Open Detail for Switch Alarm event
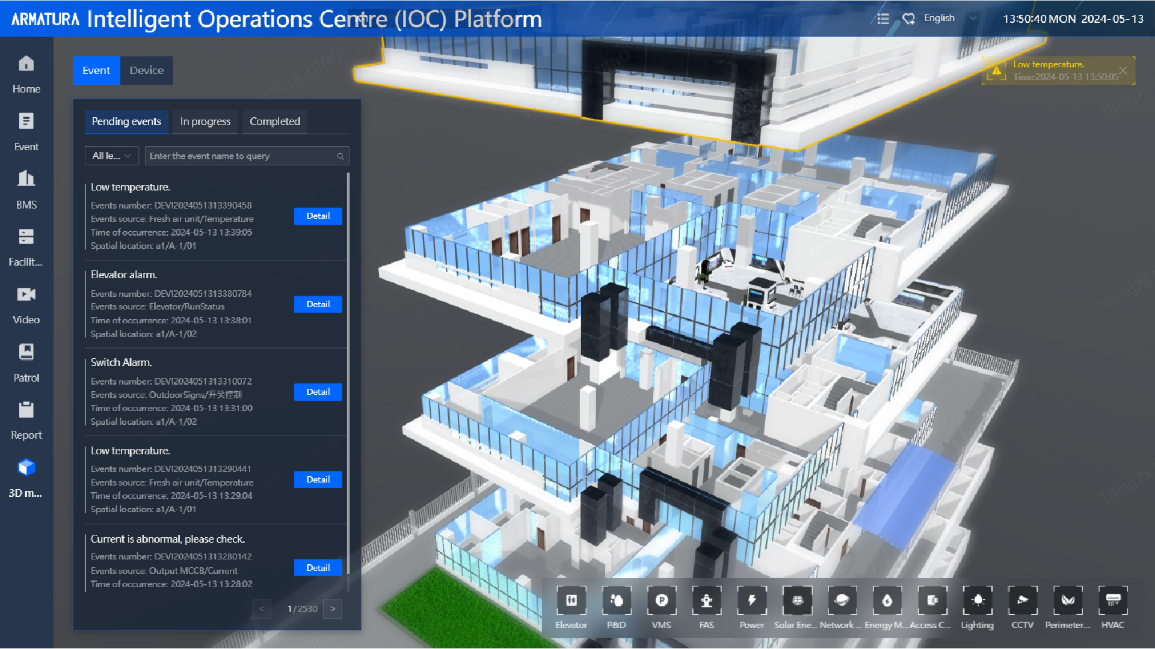Image resolution: width=1155 pixels, height=649 pixels. [318, 392]
